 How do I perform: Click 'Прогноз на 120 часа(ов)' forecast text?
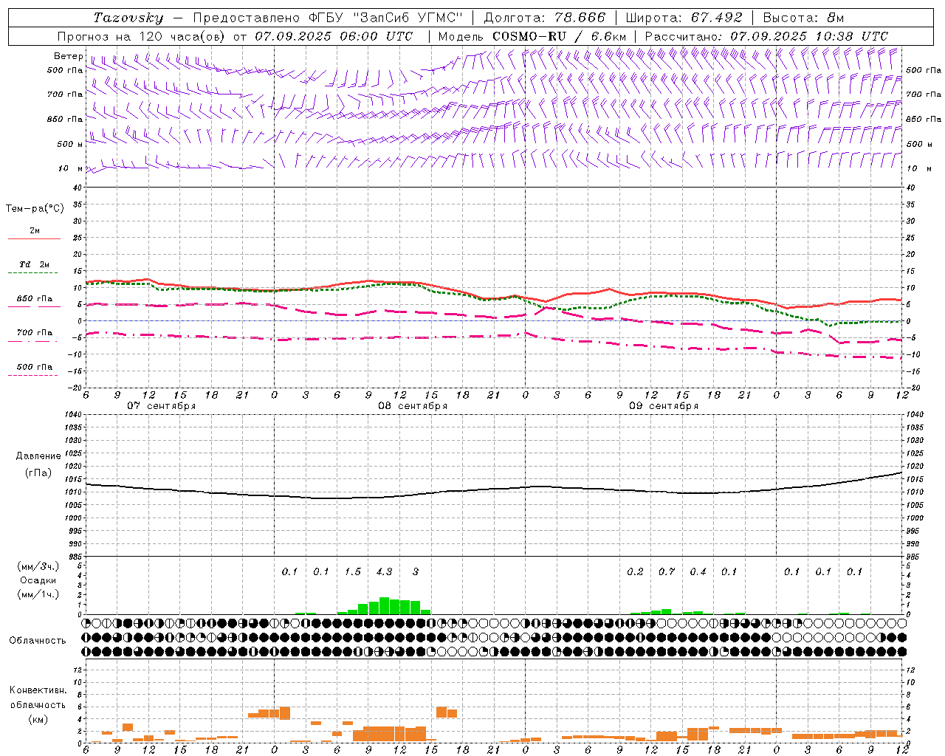point(142,36)
